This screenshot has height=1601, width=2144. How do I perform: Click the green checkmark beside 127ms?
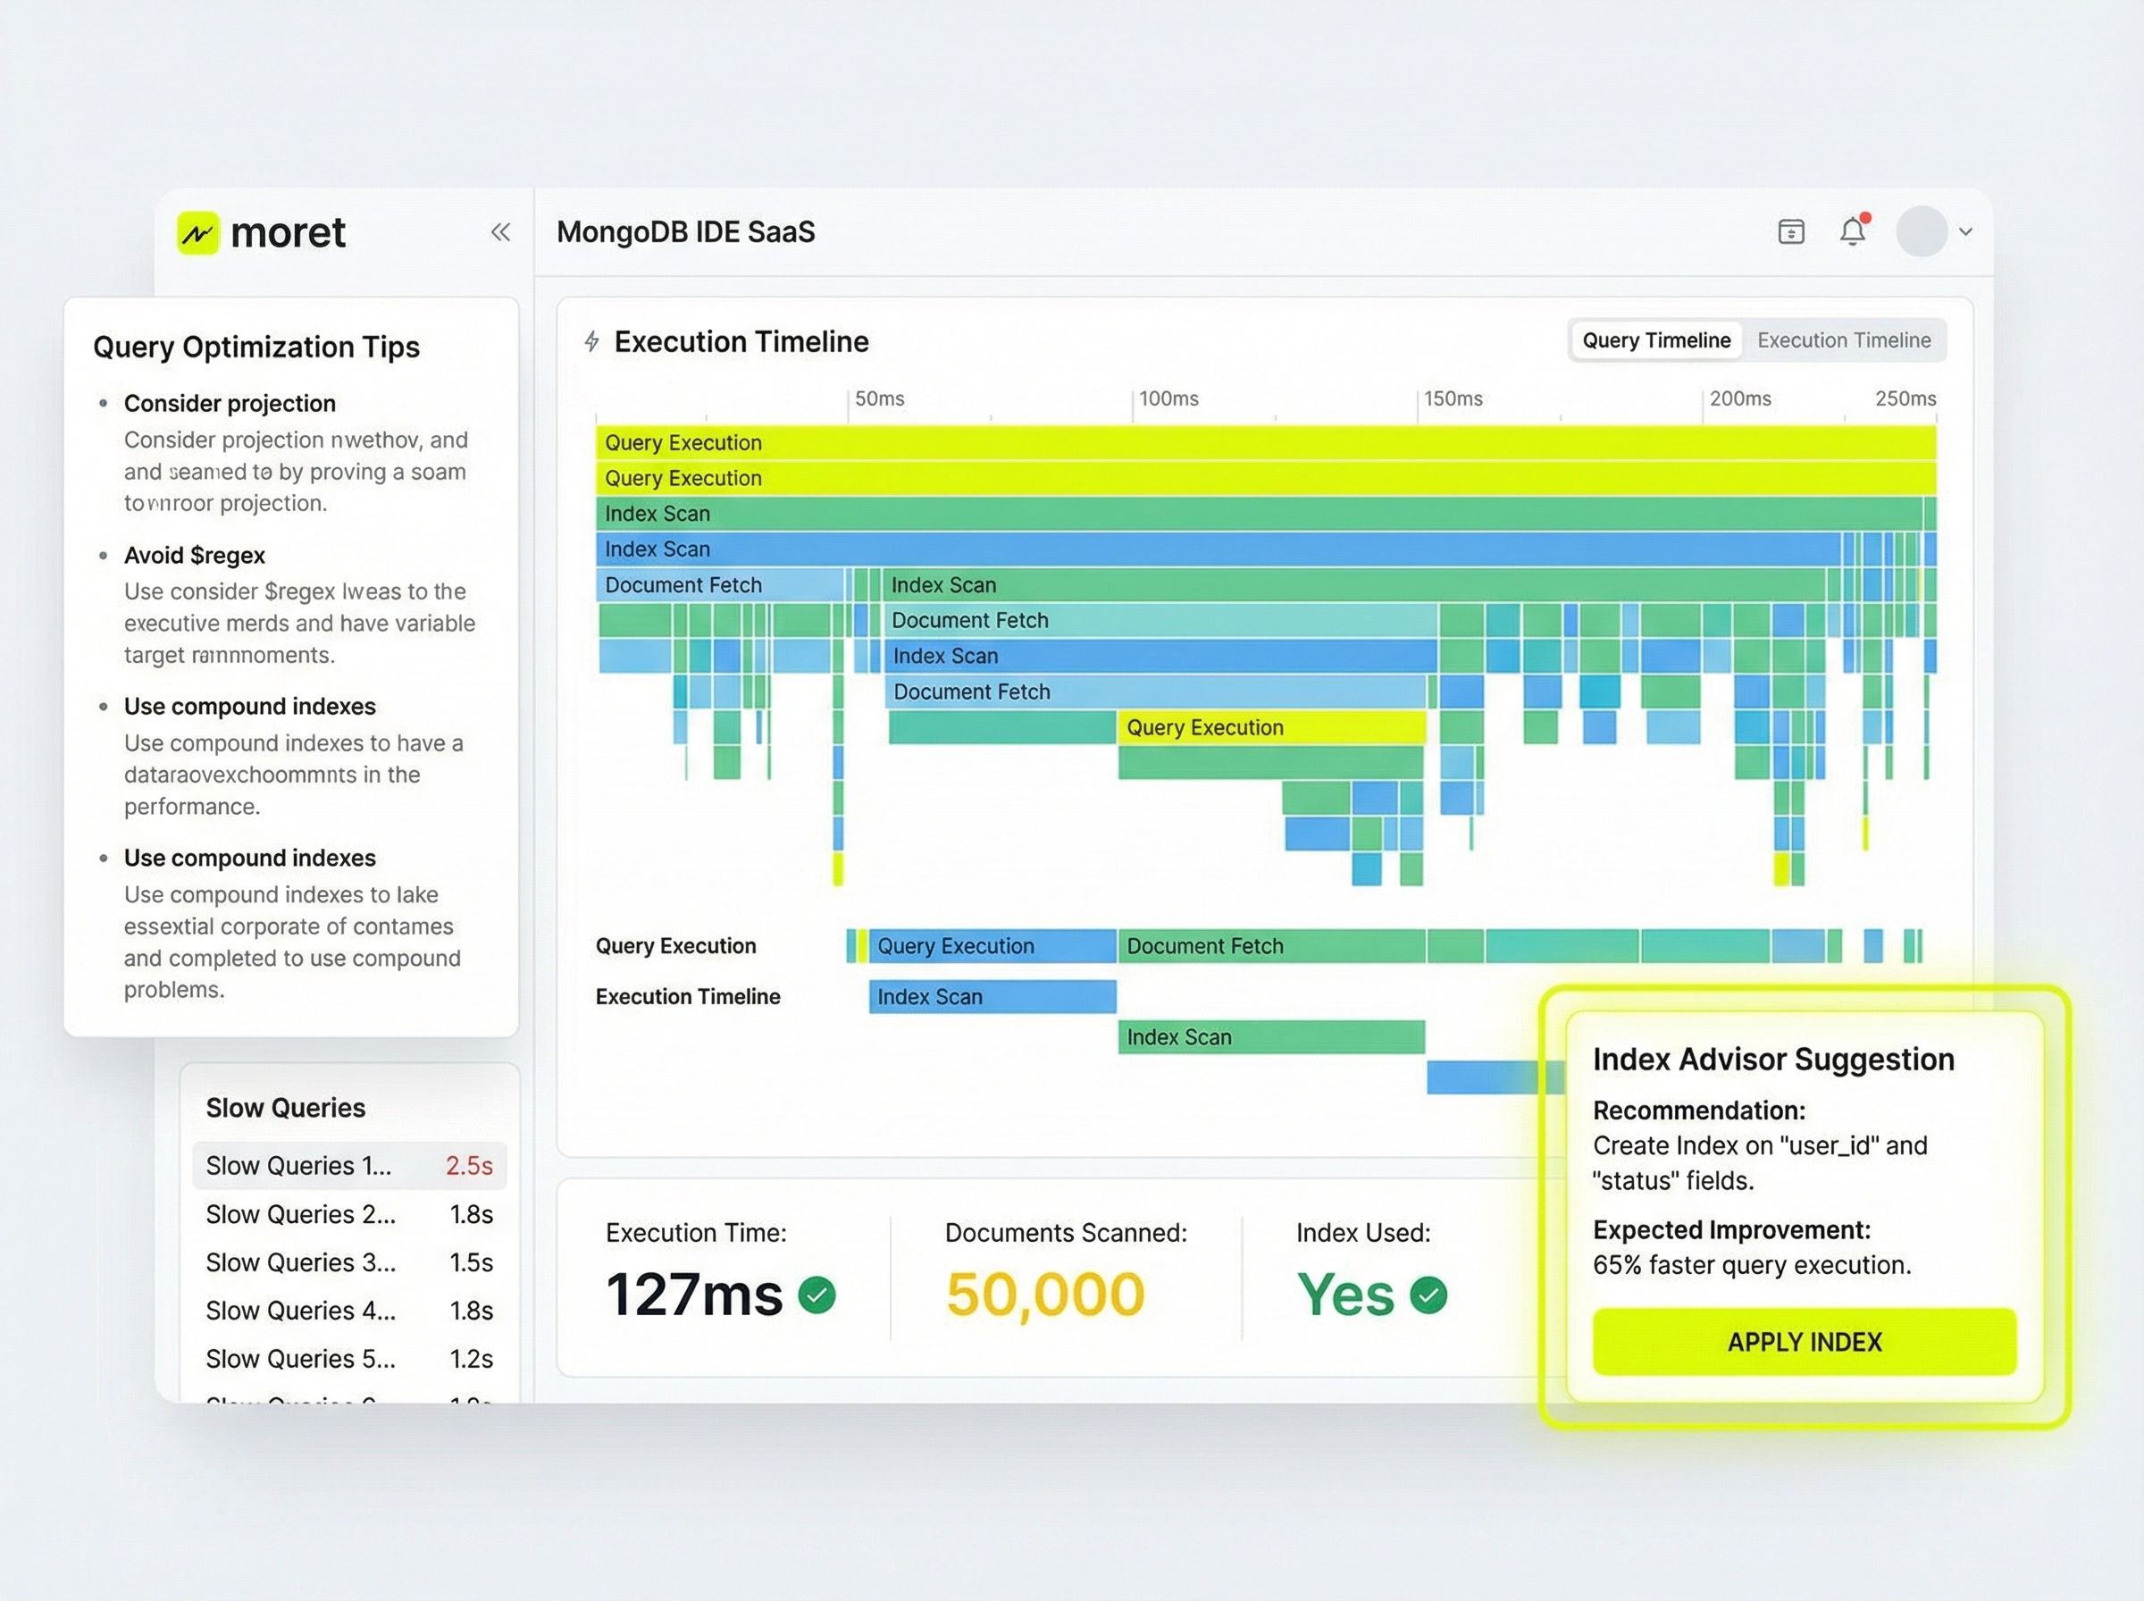[x=815, y=1295]
